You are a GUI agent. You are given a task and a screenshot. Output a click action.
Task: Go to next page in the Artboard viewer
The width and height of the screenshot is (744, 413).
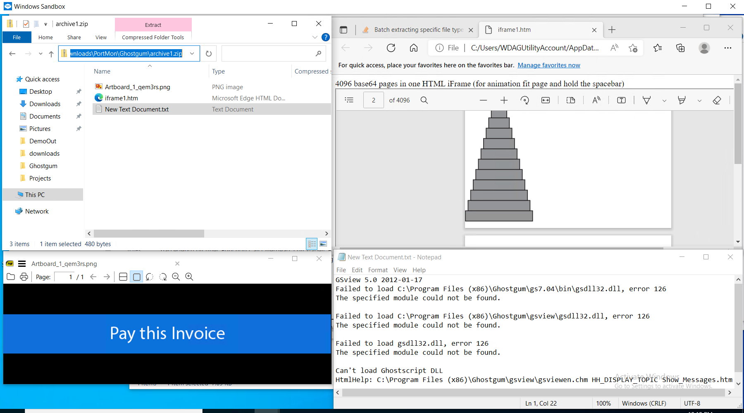[x=107, y=277]
